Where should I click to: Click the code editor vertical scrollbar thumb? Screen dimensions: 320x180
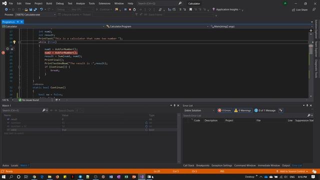tap(311, 49)
